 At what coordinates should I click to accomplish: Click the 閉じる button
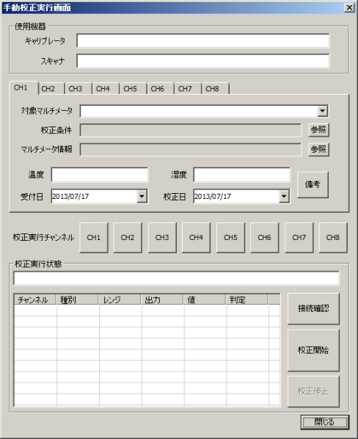pyautogui.click(x=325, y=422)
